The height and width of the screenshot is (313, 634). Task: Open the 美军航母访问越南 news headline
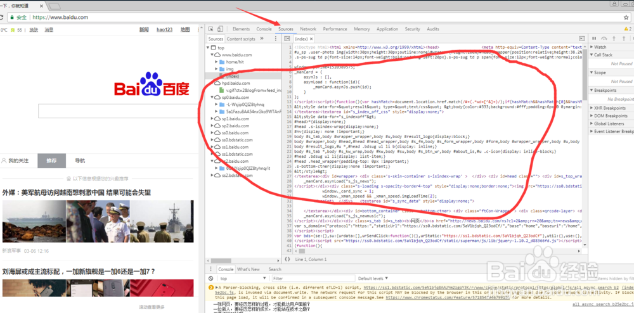[77, 193]
